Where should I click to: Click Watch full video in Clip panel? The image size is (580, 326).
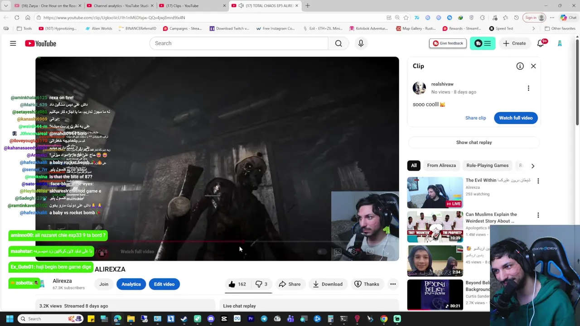(x=516, y=118)
